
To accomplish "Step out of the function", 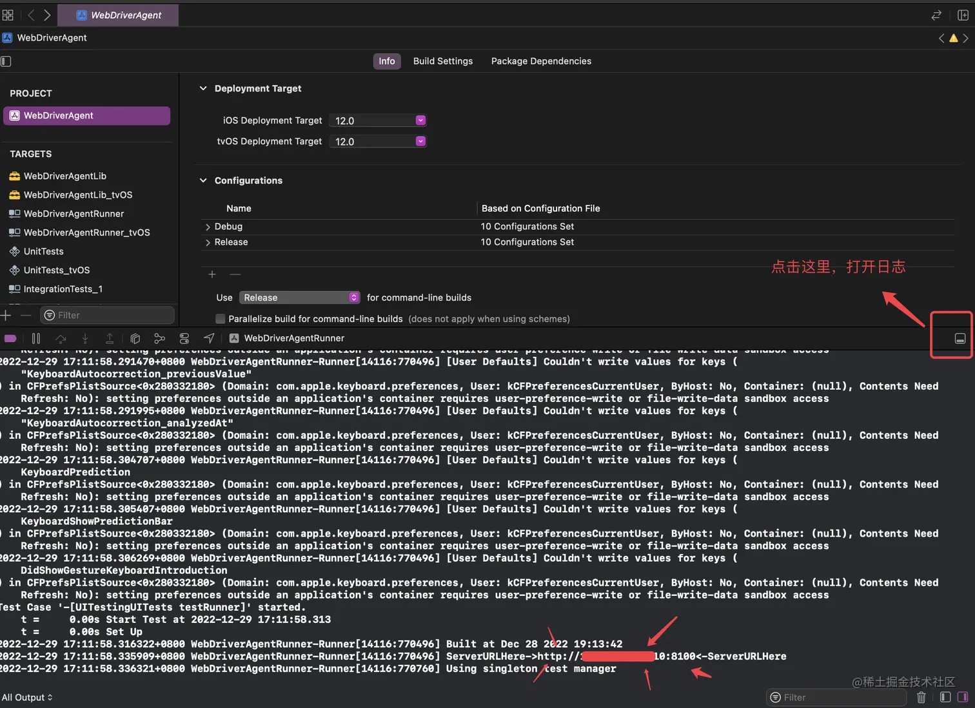I will [x=110, y=338].
